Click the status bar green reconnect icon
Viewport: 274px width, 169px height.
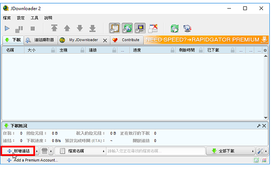click(256, 160)
